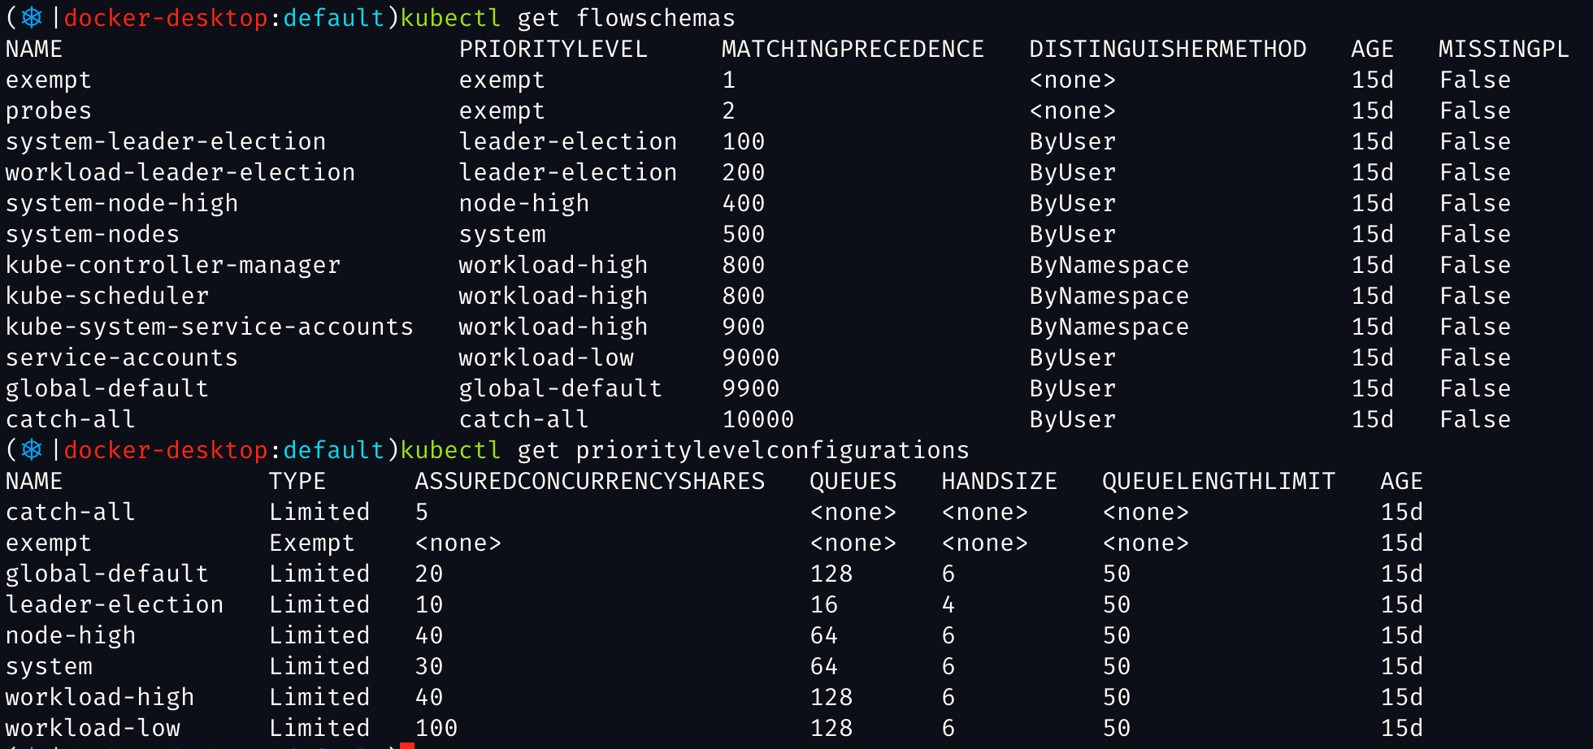Click the ASSUREDCONCURRENCYSHARES column header
The height and width of the screenshot is (749, 1593).
[x=590, y=481]
